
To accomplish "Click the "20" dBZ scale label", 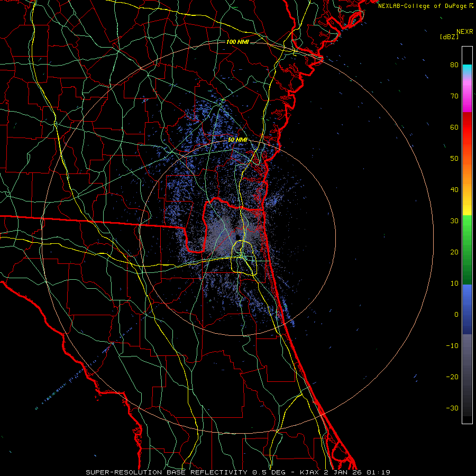I will tap(454, 252).
